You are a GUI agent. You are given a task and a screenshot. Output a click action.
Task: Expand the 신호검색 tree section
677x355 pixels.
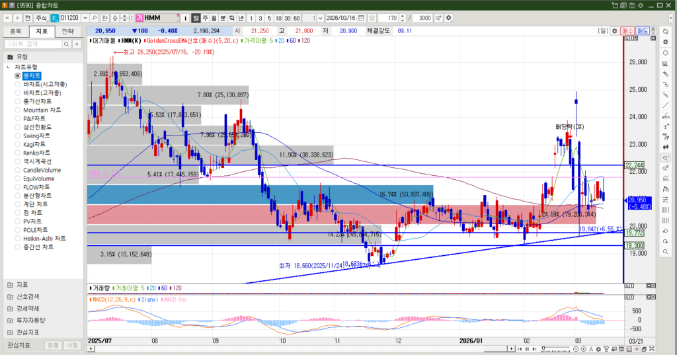[10, 296]
